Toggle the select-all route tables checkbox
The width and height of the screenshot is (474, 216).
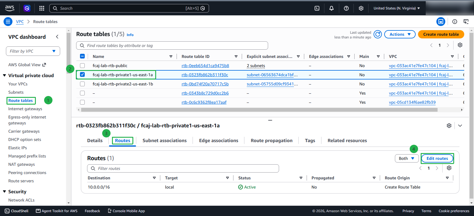82,56
